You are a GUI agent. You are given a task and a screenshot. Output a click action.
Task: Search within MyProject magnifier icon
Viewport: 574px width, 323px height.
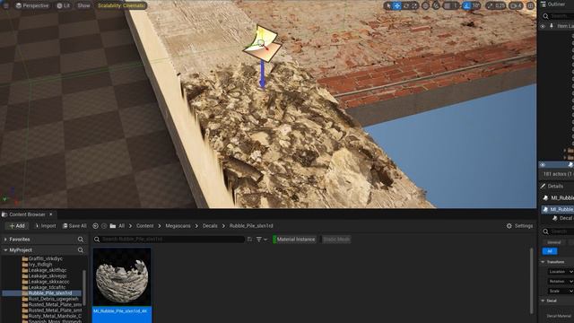(80, 250)
